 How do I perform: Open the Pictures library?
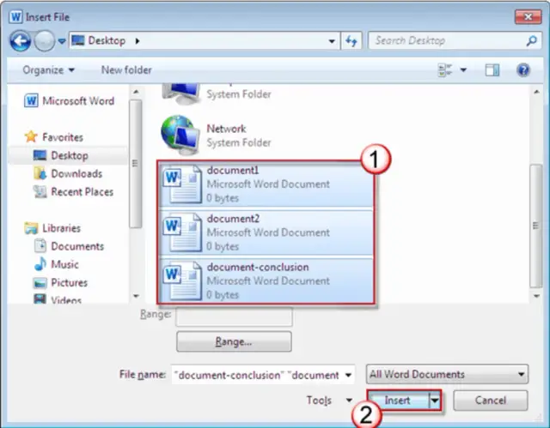[x=69, y=282]
